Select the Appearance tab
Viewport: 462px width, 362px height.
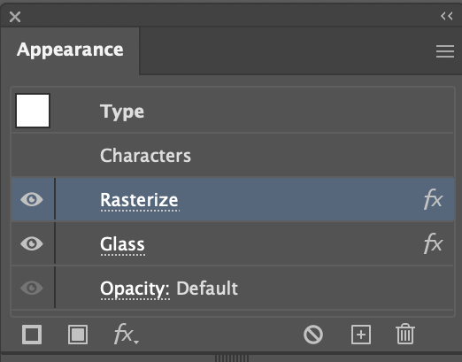coord(70,50)
